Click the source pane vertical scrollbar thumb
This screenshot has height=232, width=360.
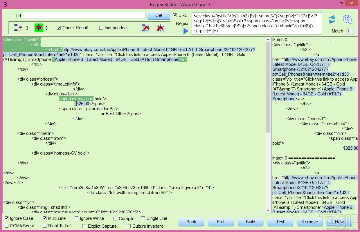(268, 87)
